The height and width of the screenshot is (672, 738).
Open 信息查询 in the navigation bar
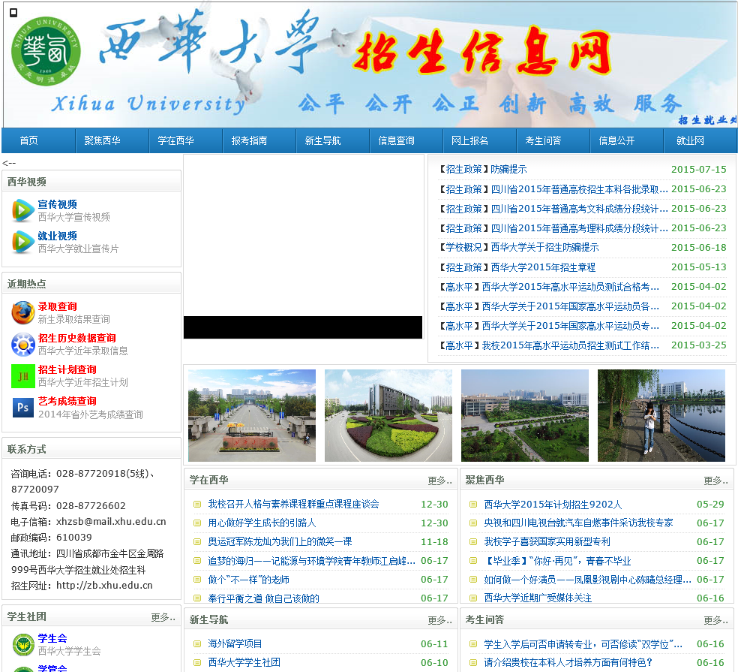point(396,140)
